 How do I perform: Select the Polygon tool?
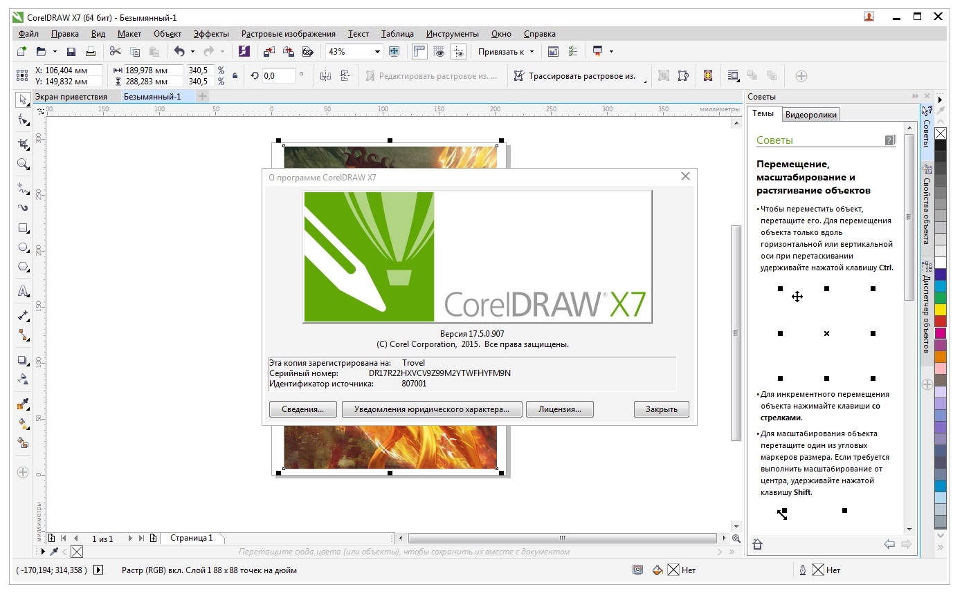point(23,267)
